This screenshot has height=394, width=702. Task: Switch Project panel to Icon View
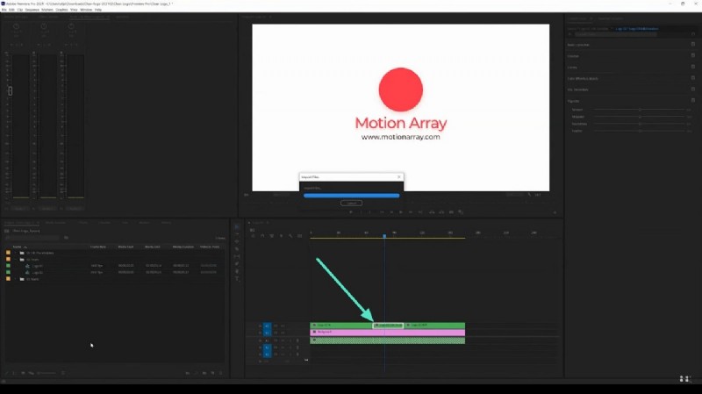pyautogui.click(x=23, y=373)
